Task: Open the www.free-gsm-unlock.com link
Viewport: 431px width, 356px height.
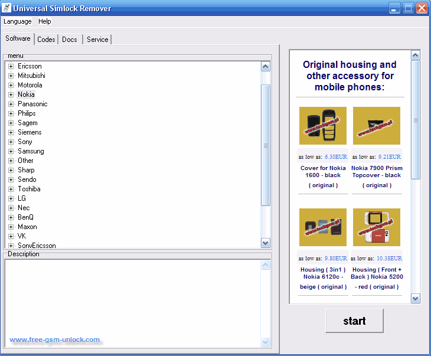Action: tap(54, 339)
